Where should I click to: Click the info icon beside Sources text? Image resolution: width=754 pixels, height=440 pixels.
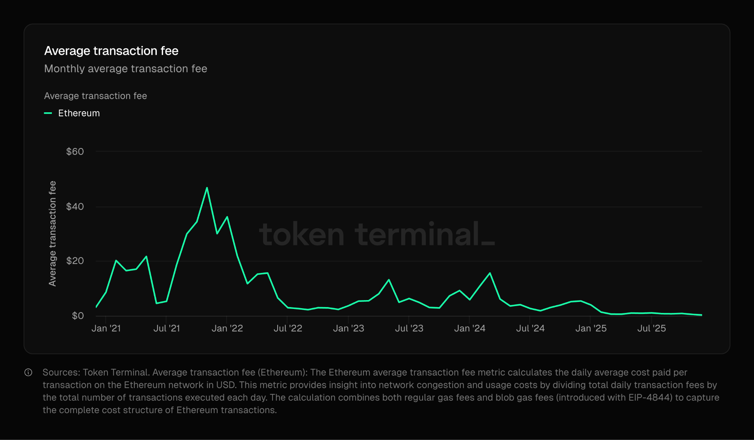[x=28, y=372]
